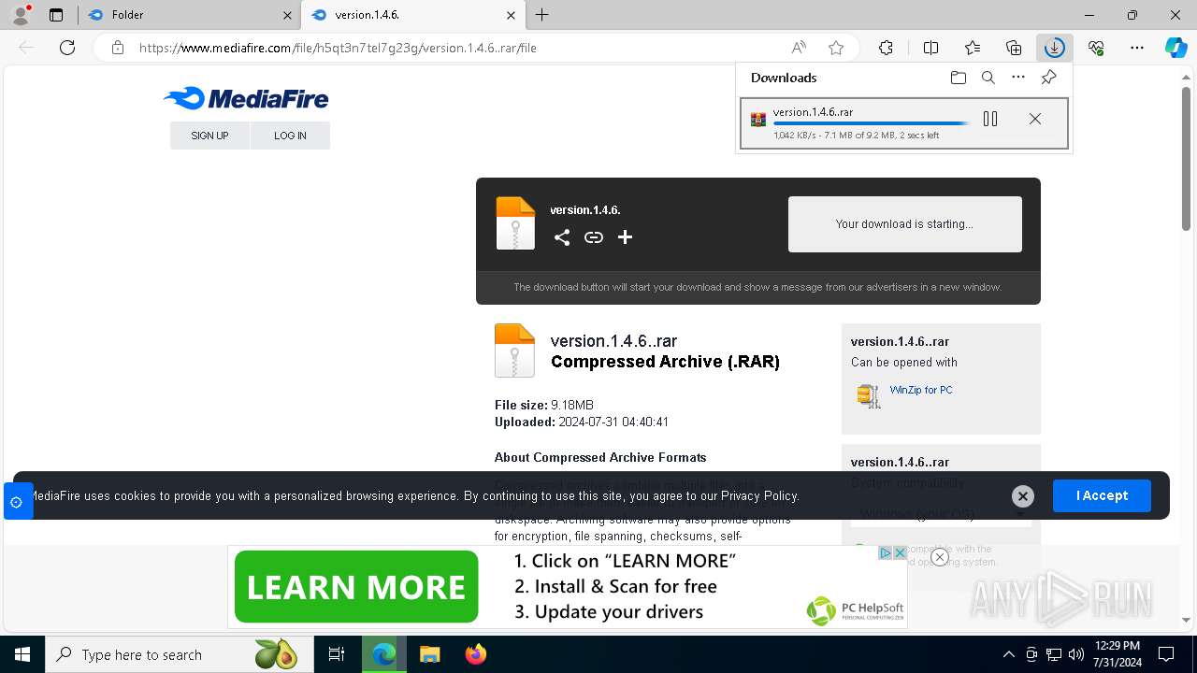The height and width of the screenshot is (673, 1197).
Task: Open cookie settings gear icon
Action: click(16, 502)
